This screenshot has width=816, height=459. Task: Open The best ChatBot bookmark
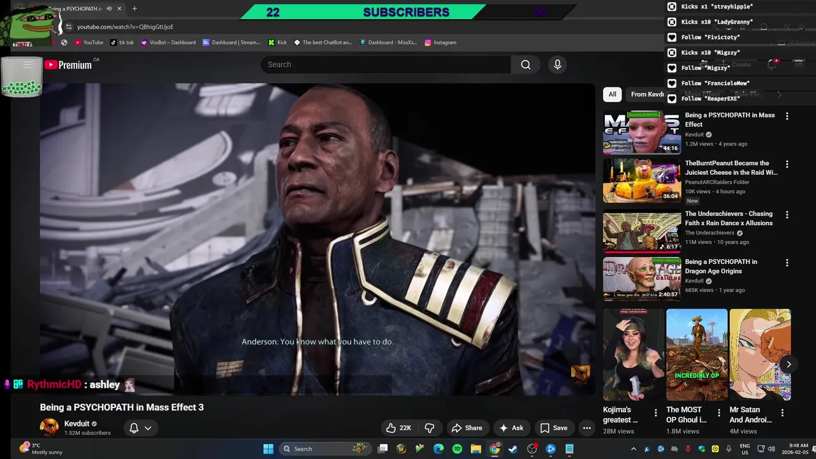323,43
